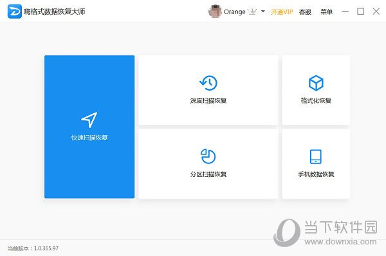The width and height of the screenshot is (386, 256).
Task: Click the app logo icon in the title bar
Action: 15,12
